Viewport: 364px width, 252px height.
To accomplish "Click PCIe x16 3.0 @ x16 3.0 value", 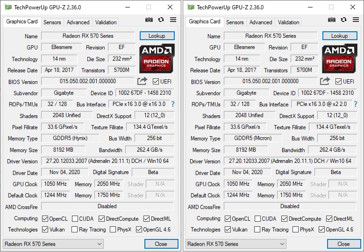I will pyautogui.click(x=139, y=104).
